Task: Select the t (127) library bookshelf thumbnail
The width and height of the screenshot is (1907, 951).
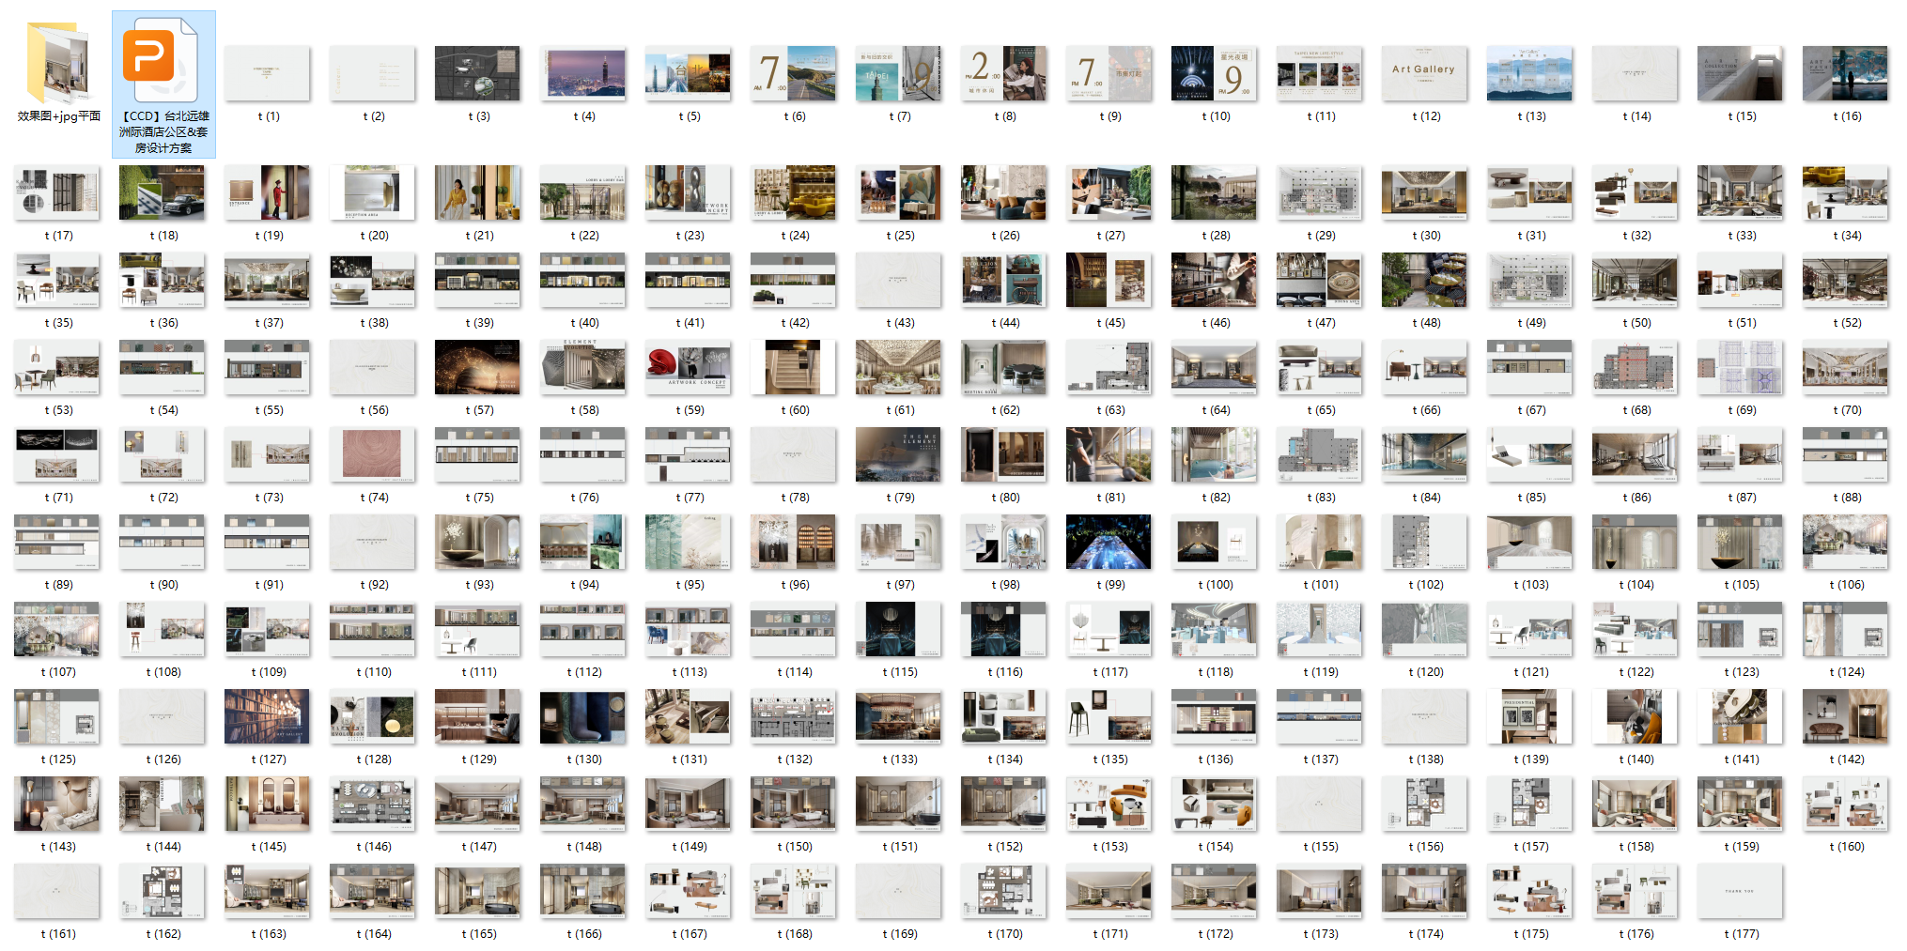Action: 268,716
